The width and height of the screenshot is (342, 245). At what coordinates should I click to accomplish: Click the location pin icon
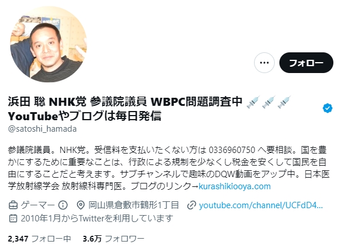click(x=80, y=205)
